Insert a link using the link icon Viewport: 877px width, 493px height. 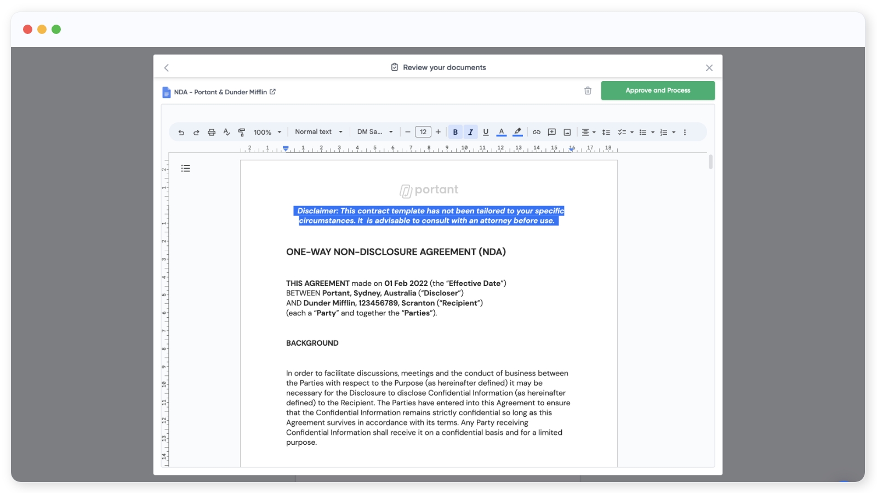point(537,133)
